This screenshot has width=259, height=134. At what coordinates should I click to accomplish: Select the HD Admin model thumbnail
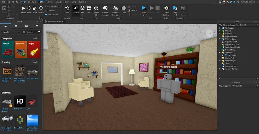[x=20, y=101]
